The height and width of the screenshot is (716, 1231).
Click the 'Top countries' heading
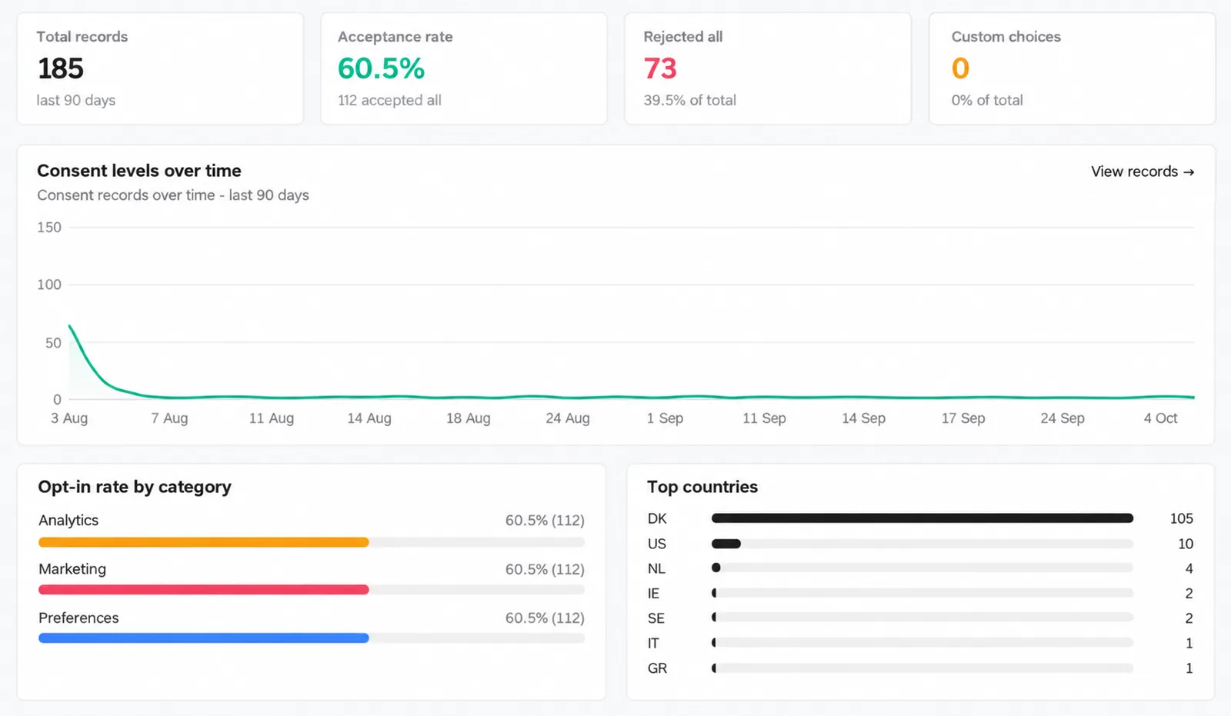point(702,487)
